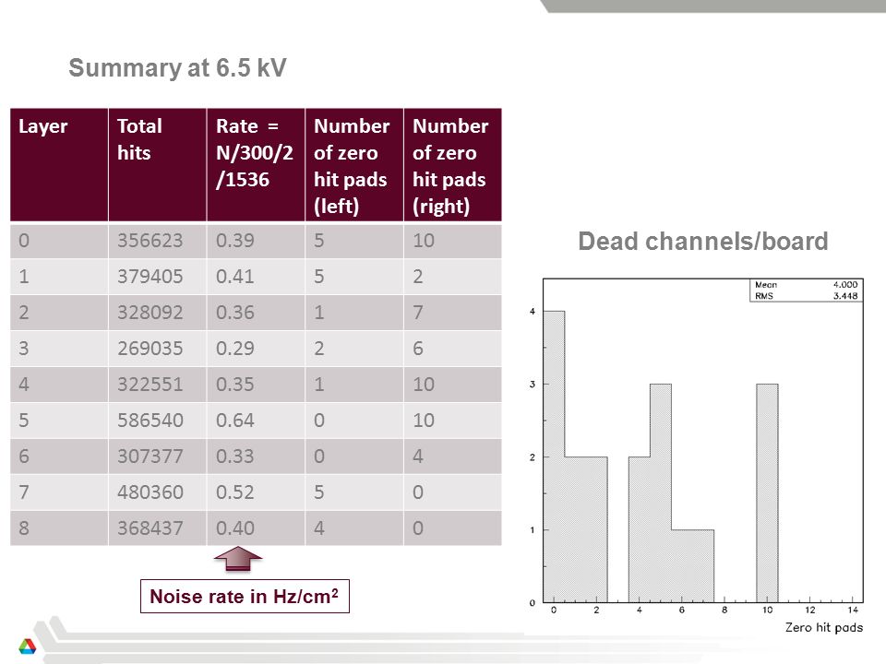Screen dimensions: 886x664
Task: Click the histogram RMS 3.448 statistic
Action: [x=807, y=296]
